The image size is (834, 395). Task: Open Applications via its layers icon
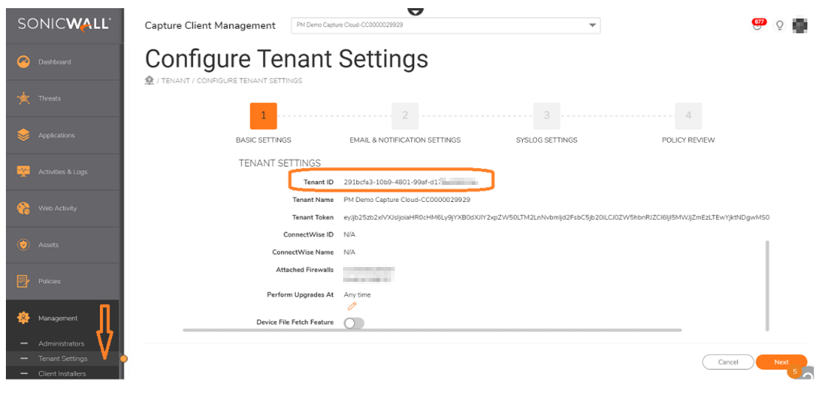(23, 135)
